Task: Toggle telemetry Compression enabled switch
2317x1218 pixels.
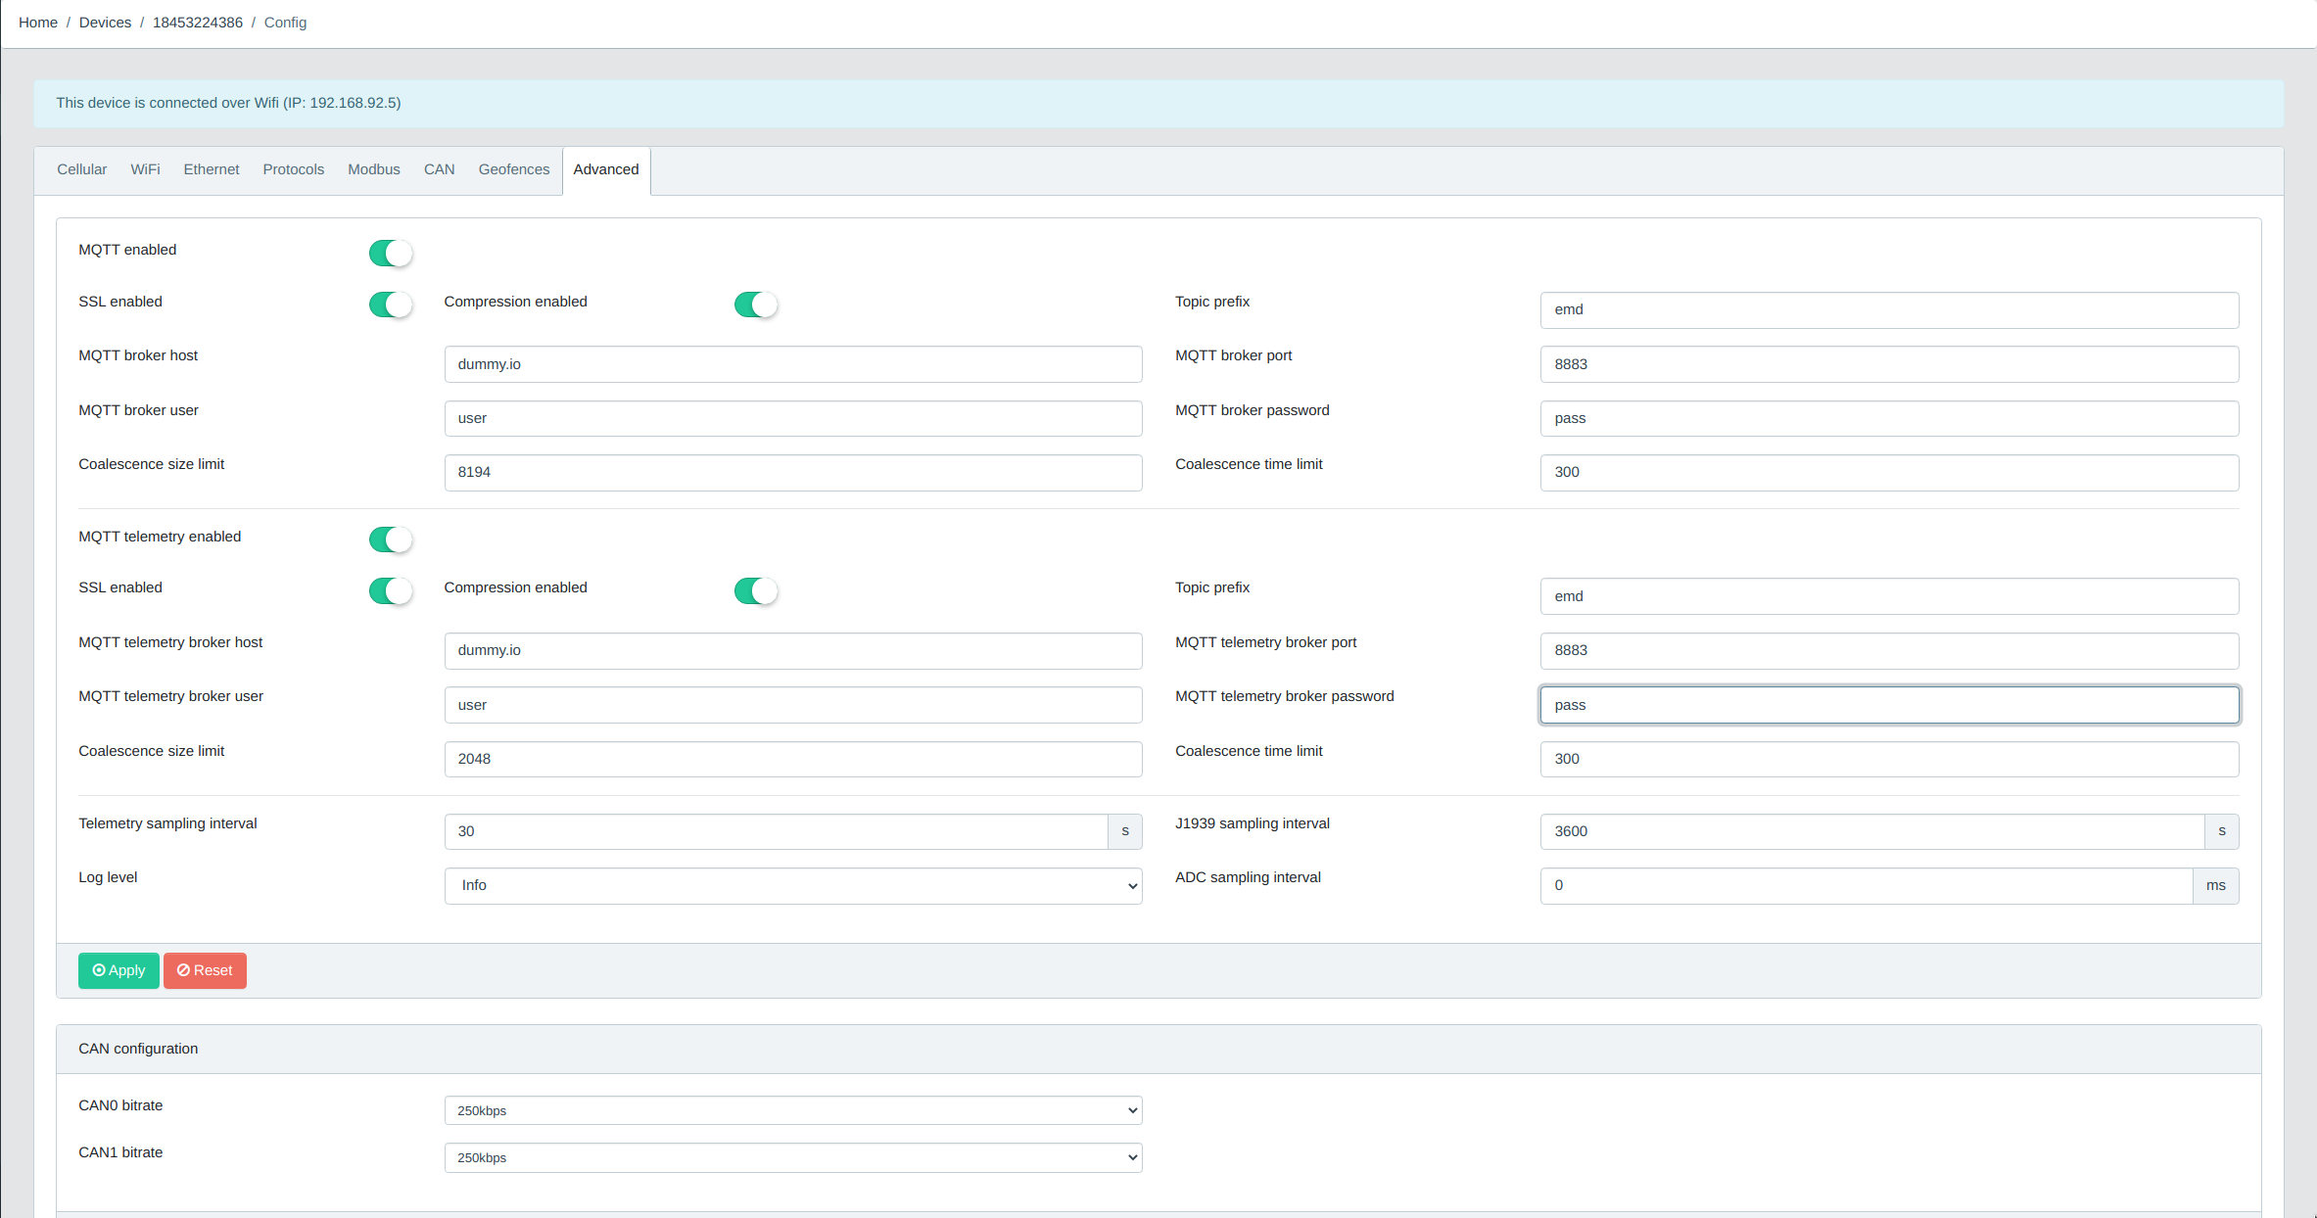Action: (x=755, y=590)
